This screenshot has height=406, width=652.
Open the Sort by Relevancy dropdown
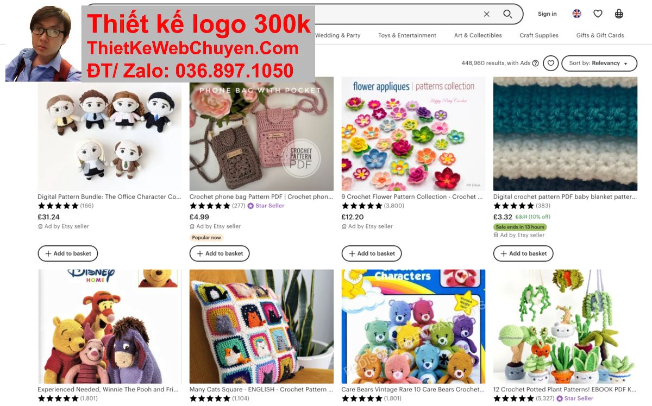[599, 63]
